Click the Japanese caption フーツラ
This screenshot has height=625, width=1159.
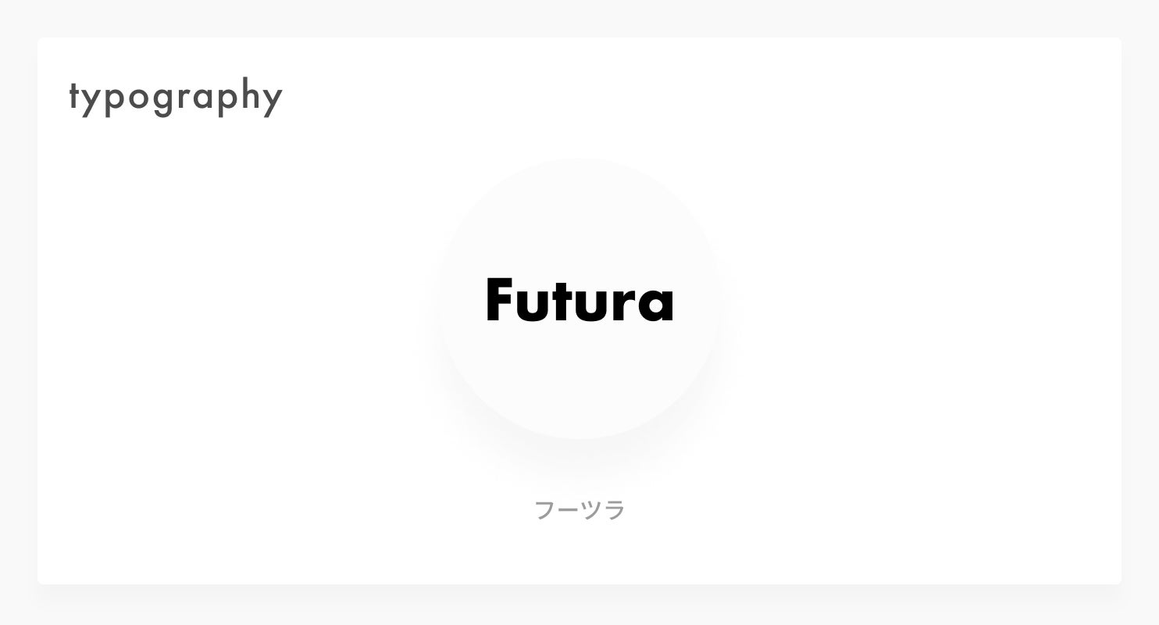(579, 510)
